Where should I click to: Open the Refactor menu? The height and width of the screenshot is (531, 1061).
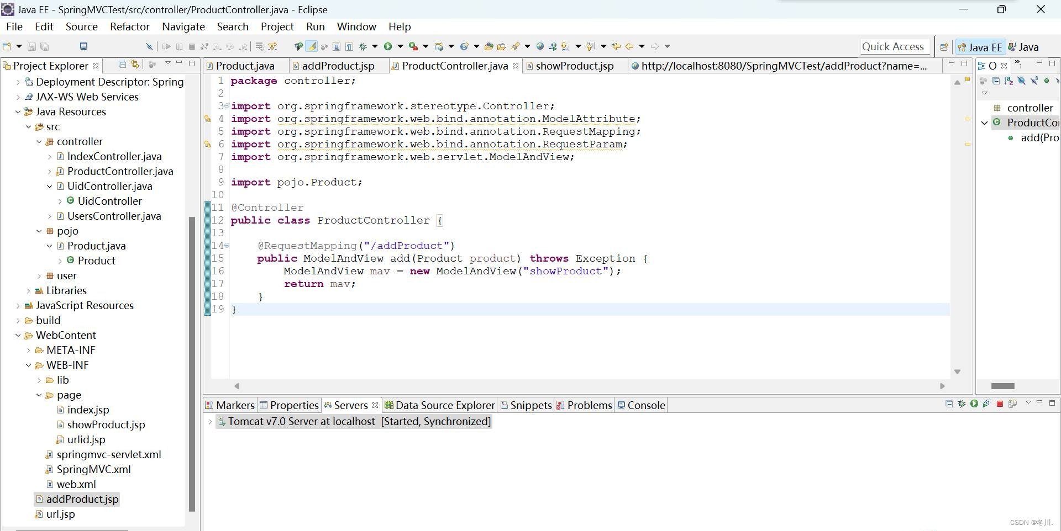click(x=130, y=26)
